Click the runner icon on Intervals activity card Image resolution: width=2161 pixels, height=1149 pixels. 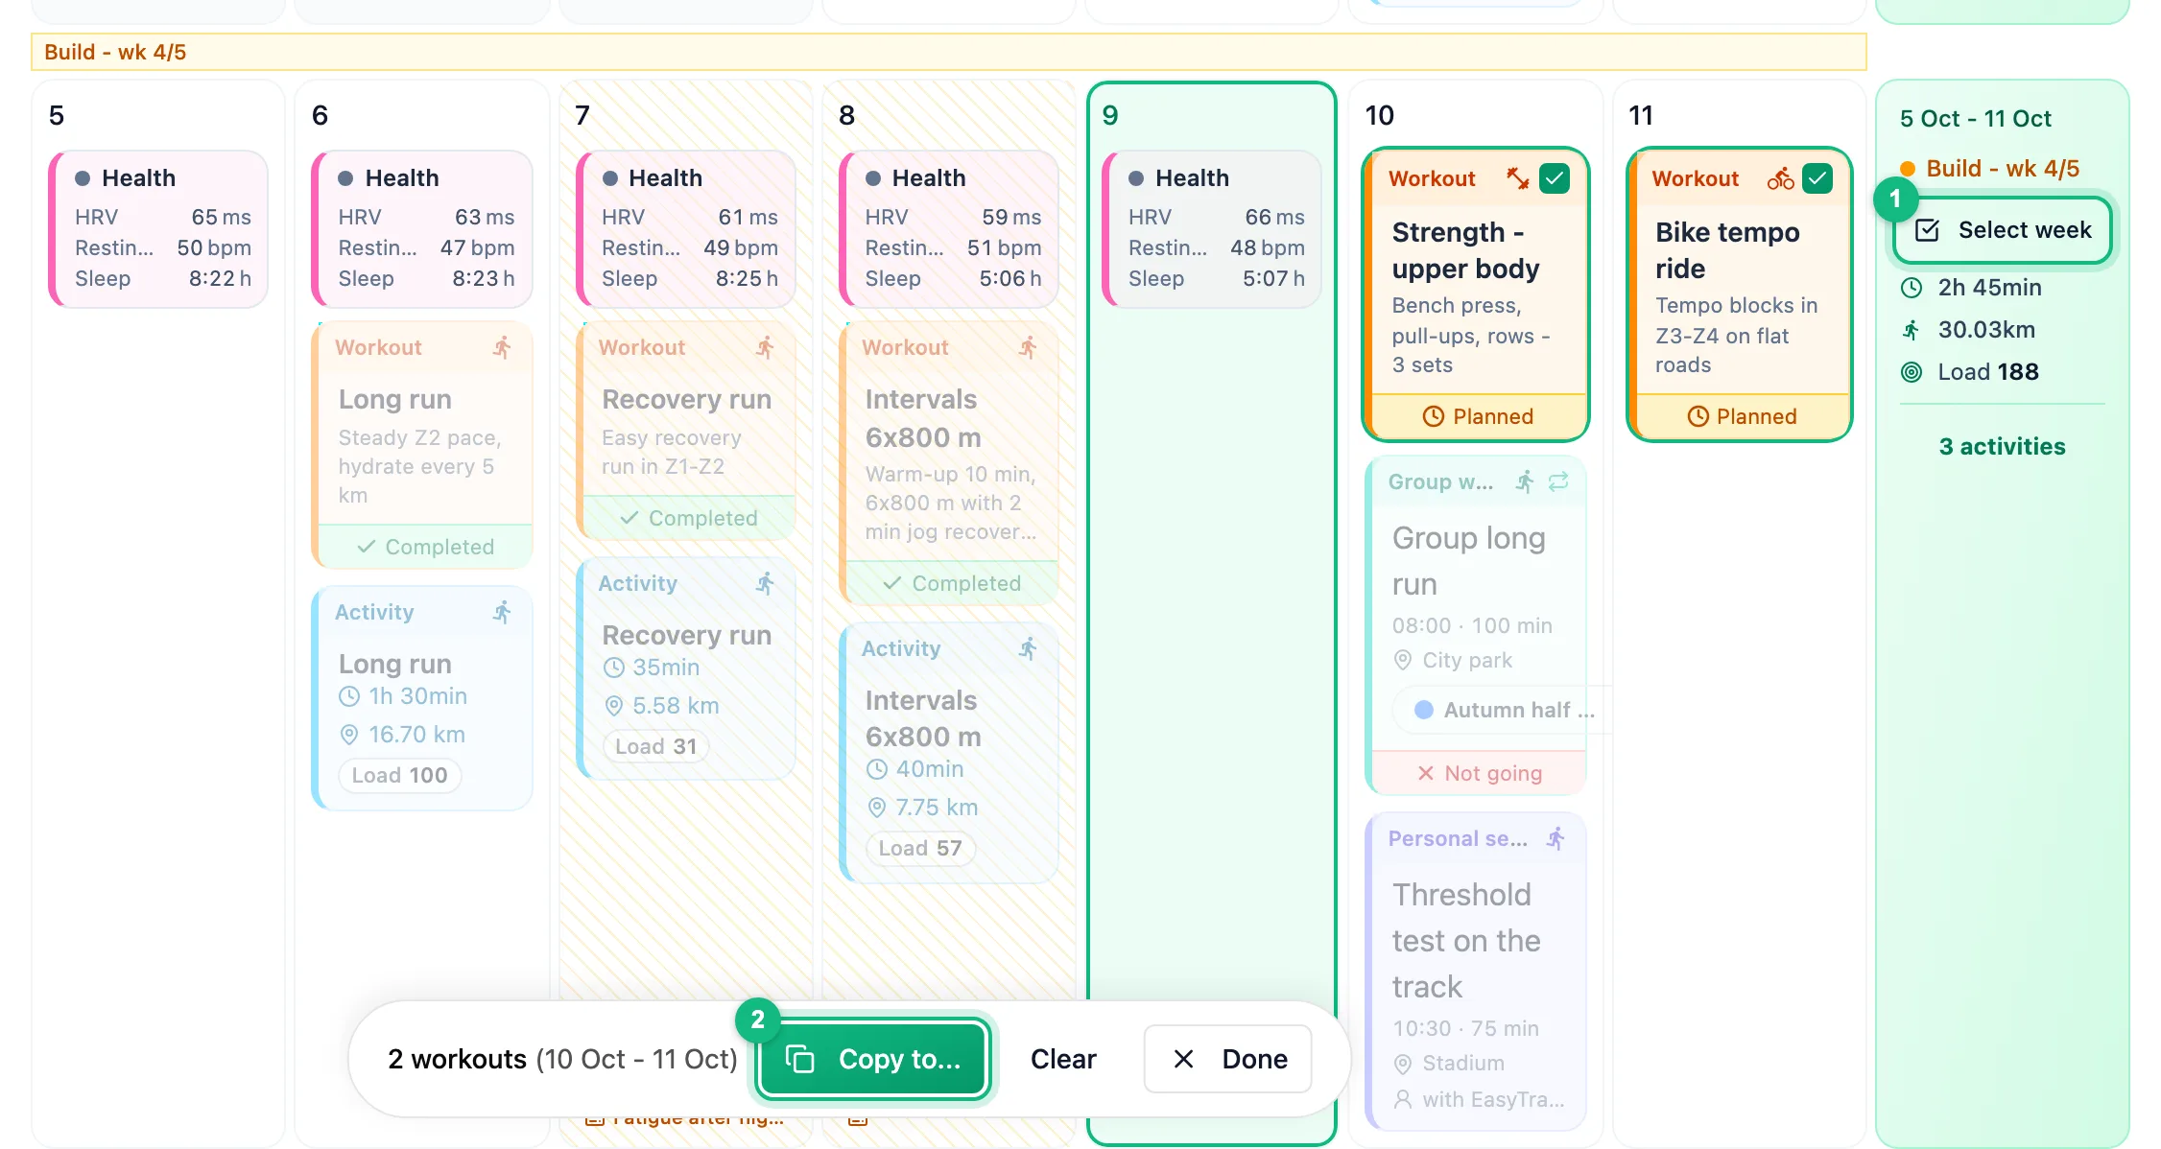[x=1028, y=648]
